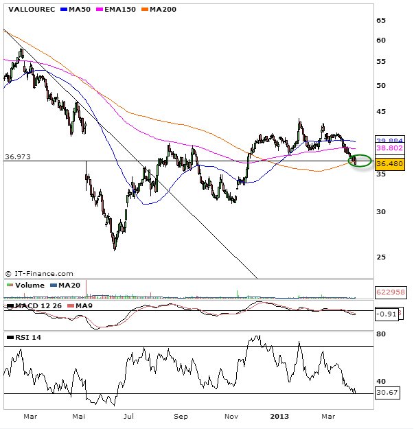Click the Sep label on time axis
Screen dimensions: 414x429
[181, 417]
